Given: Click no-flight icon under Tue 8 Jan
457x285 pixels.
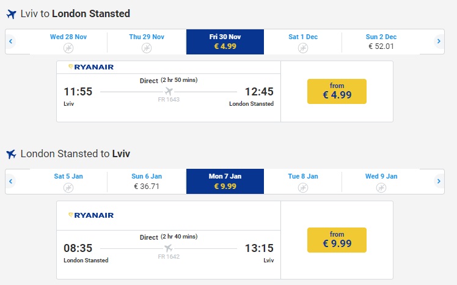Looking at the screenshot, I should click(x=302, y=187).
